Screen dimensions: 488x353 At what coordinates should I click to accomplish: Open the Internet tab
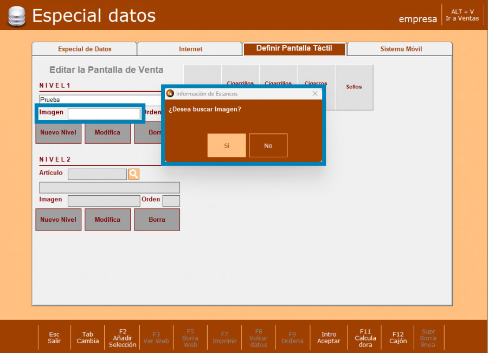tap(190, 49)
